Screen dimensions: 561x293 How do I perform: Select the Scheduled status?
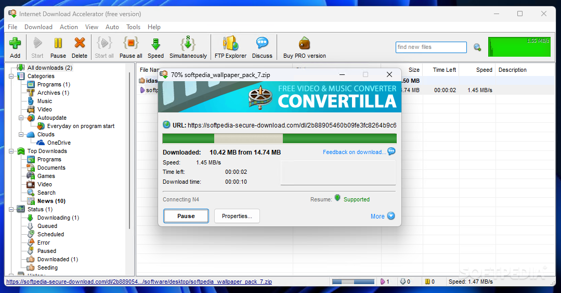tap(50, 234)
